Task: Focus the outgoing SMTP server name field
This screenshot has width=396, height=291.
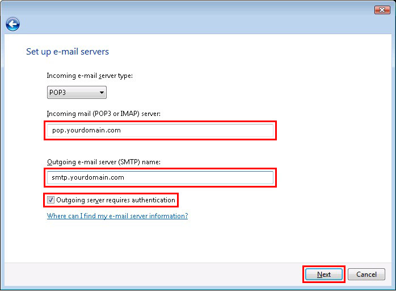Action: click(160, 177)
